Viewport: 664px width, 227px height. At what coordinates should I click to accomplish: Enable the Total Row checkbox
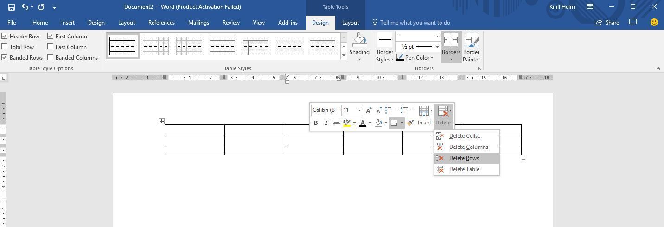(5, 47)
